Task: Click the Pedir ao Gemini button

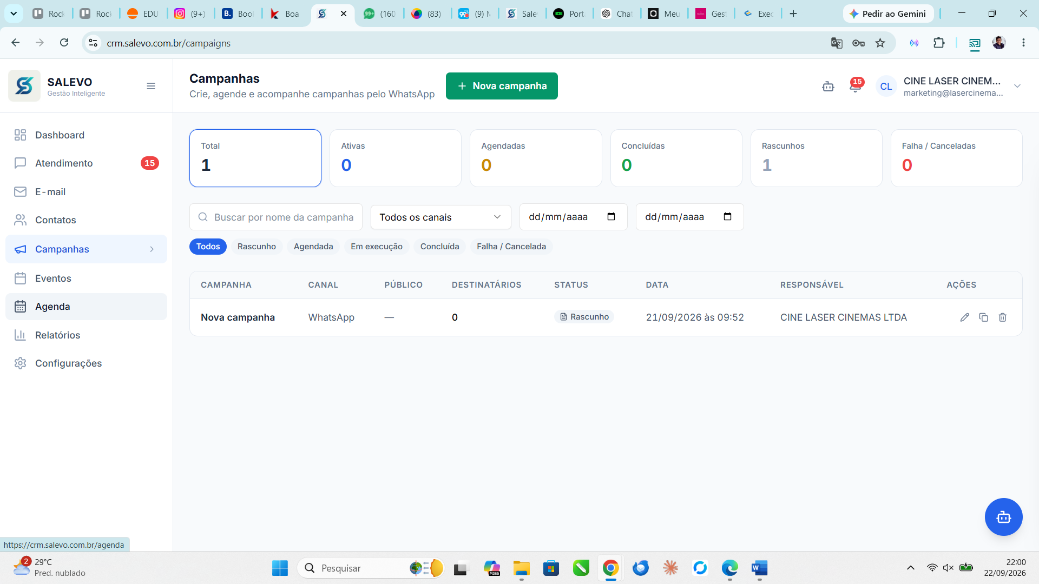Action: [x=888, y=14]
